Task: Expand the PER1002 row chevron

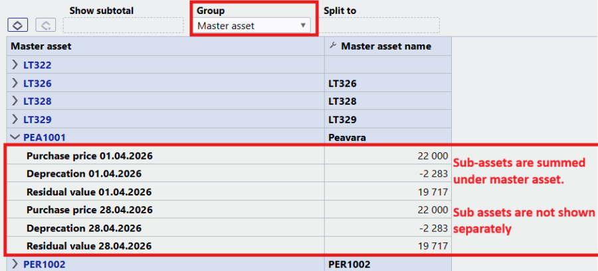Action: pos(15,264)
